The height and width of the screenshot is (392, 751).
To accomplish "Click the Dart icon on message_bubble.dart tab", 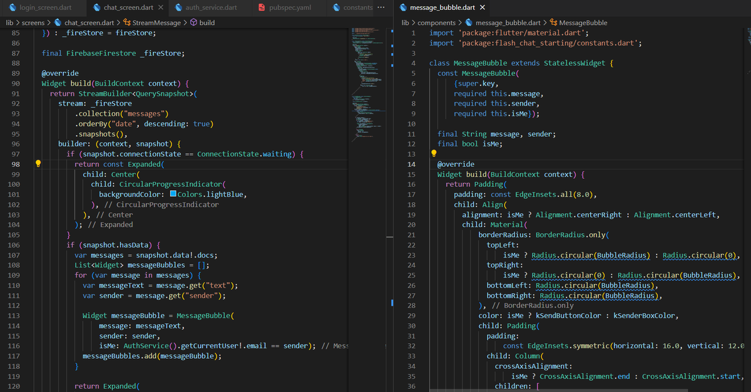I will [x=402, y=8].
